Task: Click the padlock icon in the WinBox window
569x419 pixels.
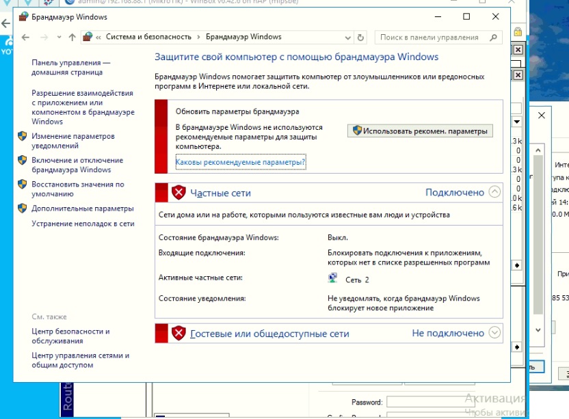Action: coord(518,32)
